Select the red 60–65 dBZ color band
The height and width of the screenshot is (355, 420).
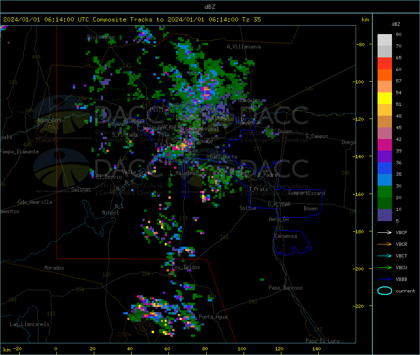click(385, 63)
